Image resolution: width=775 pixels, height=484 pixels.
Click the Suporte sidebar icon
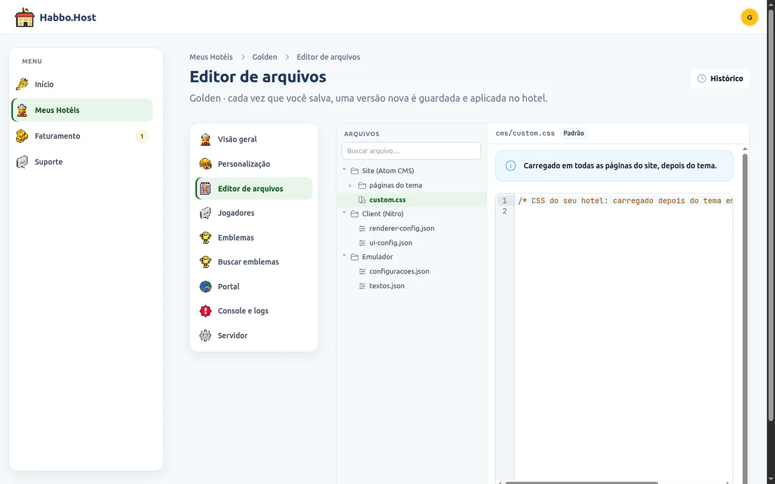[x=22, y=162]
